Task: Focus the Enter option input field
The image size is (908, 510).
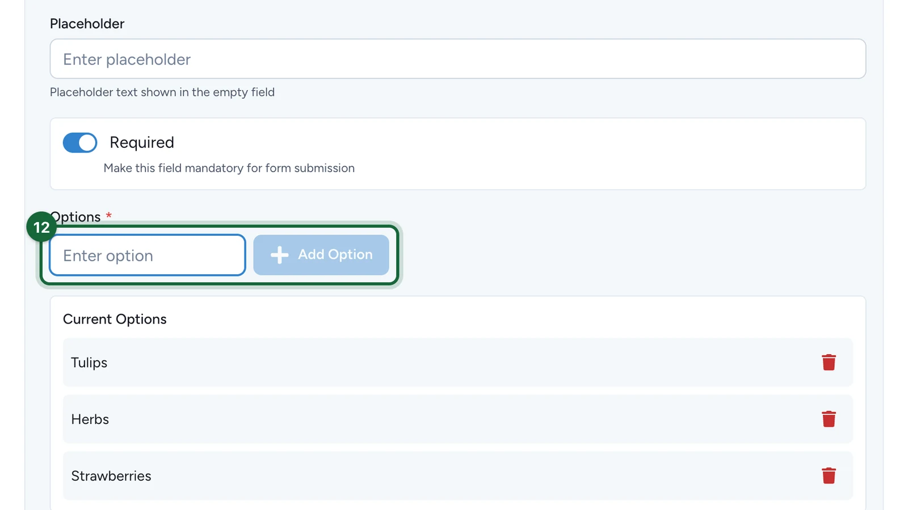Action: (x=148, y=255)
